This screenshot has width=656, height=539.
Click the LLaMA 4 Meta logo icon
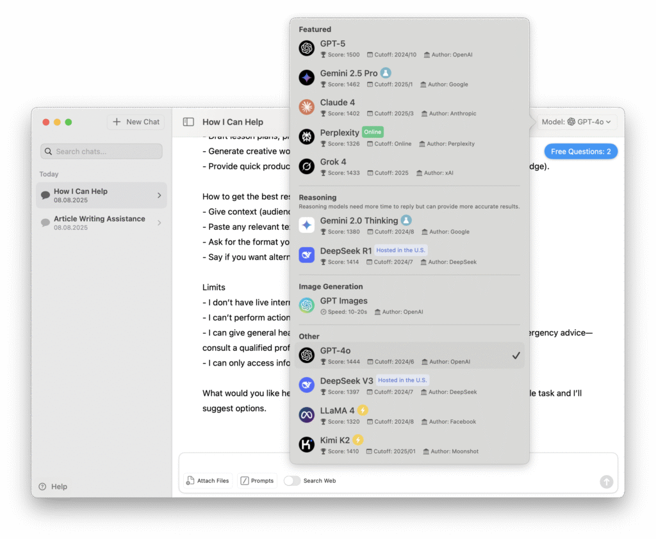click(306, 415)
